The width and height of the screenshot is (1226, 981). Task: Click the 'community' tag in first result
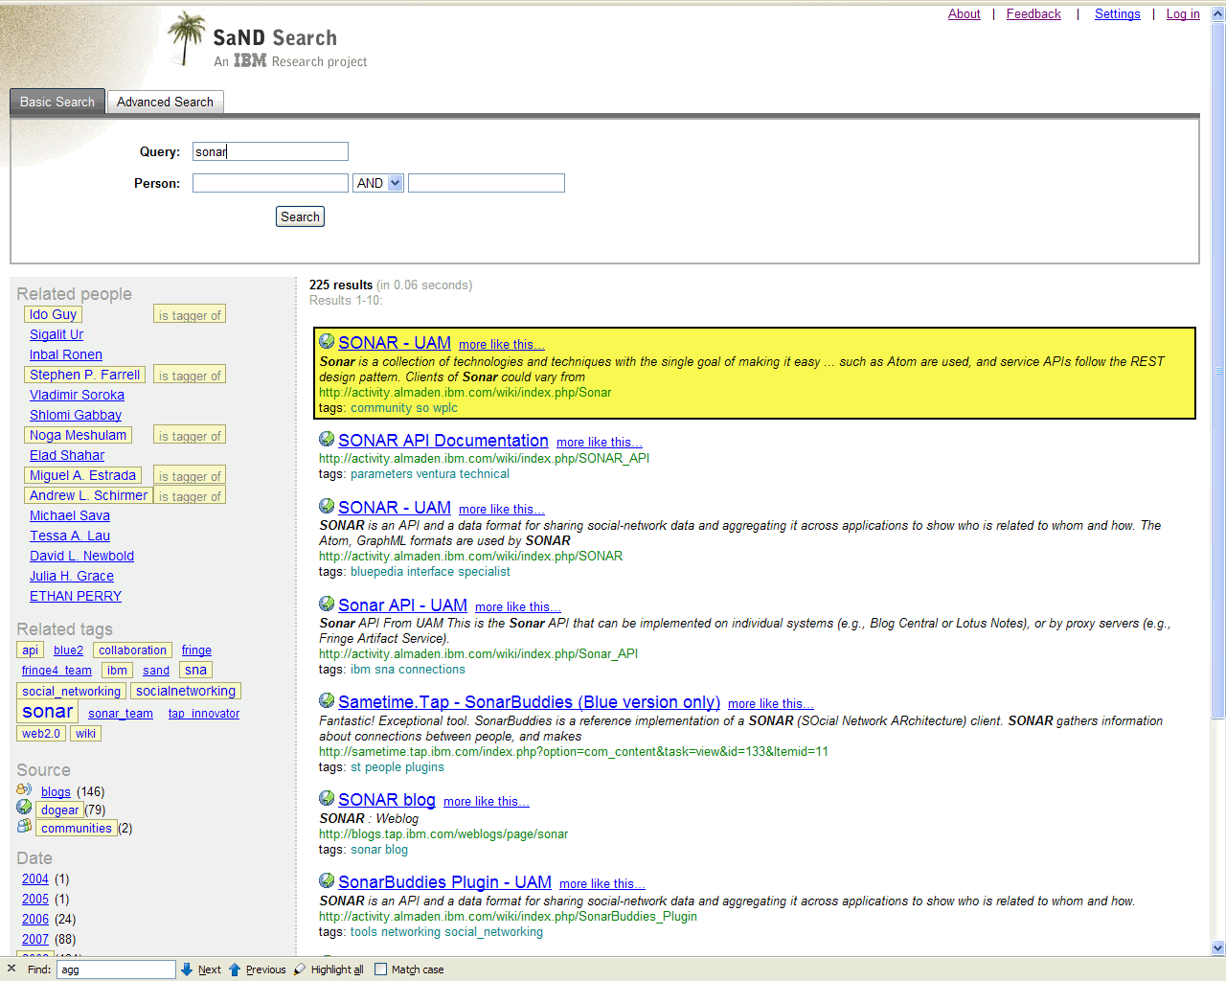[381, 408]
